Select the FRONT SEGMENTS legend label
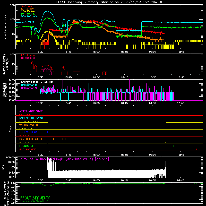The width and height of the screenshot is (206, 206). pos(35,198)
